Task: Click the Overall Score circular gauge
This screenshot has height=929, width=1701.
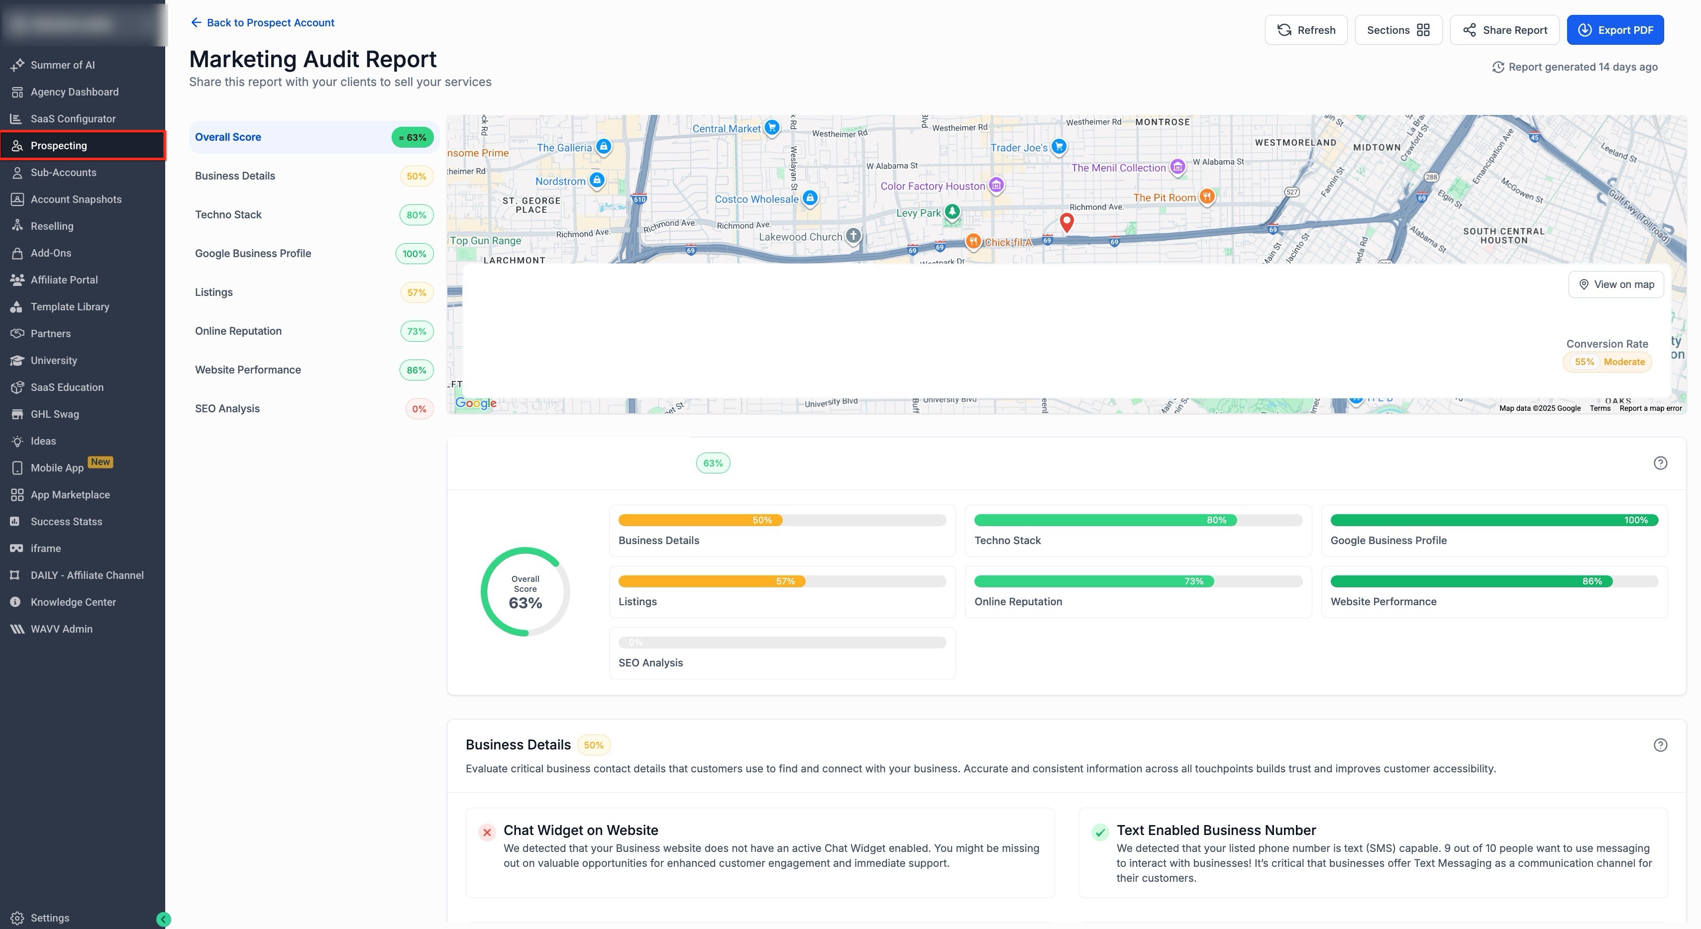Action: [x=525, y=592]
